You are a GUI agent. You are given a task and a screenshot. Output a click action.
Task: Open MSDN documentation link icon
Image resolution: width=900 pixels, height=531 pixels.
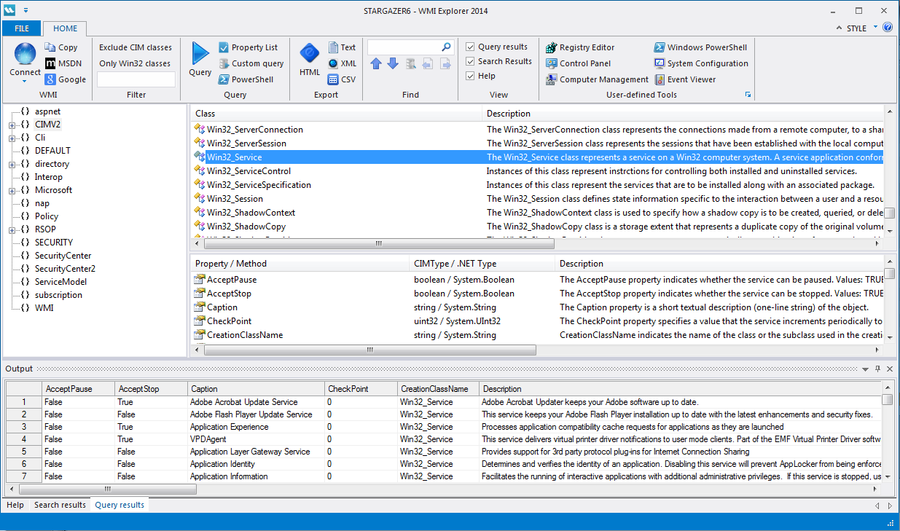pos(51,63)
